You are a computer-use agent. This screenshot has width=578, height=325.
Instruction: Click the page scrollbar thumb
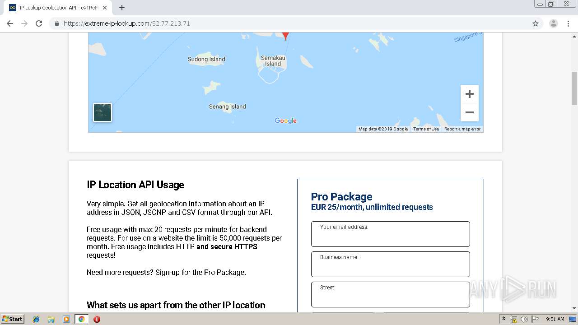coord(574,88)
